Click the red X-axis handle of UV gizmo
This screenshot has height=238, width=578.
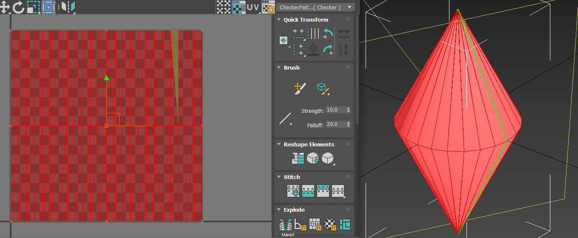[154, 126]
